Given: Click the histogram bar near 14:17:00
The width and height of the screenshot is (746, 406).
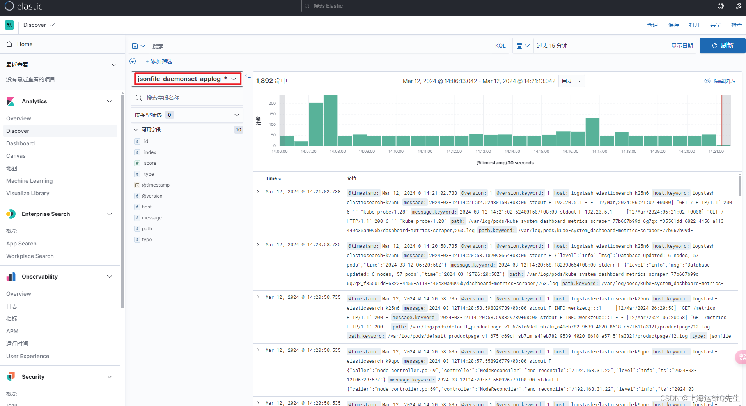Looking at the screenshot, I should (592, 132).
